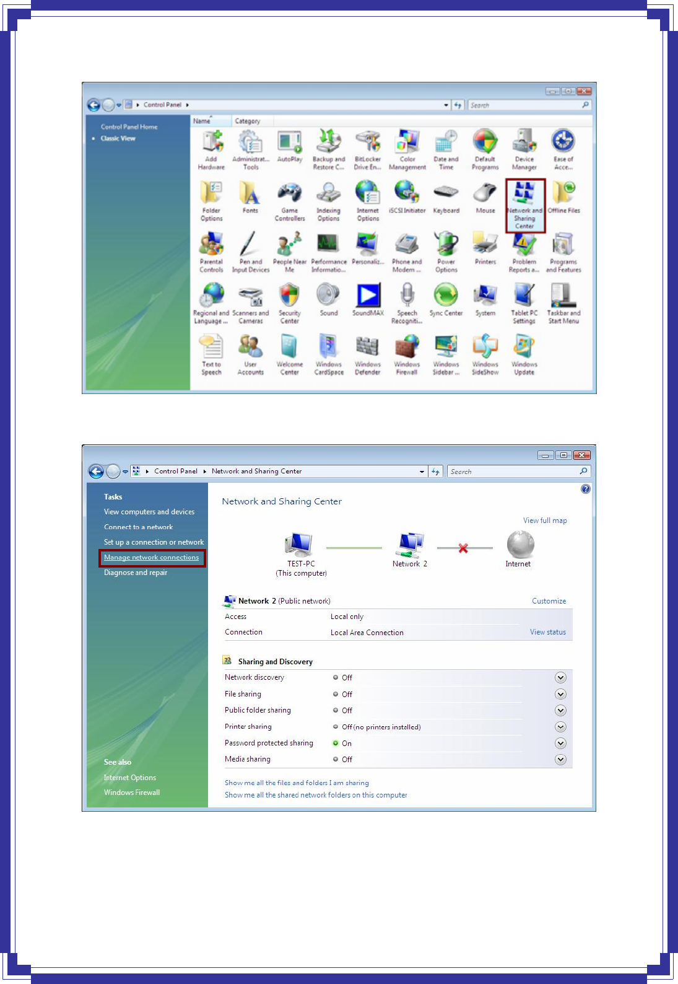Open the Control Panel Internet Options icon
The width and height of the screenshot is (678, 984).
point(367,201)
